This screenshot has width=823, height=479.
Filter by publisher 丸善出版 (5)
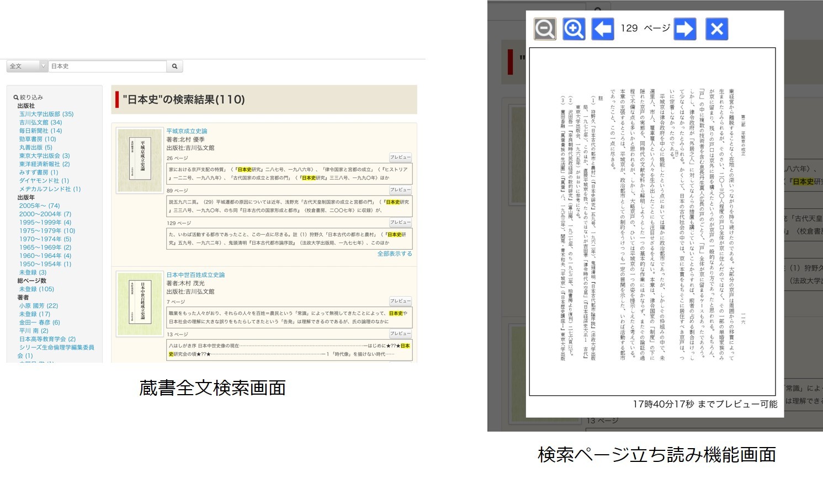(x=36, y=147)
